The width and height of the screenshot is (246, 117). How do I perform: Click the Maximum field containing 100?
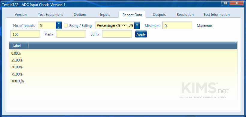point(25,34)
